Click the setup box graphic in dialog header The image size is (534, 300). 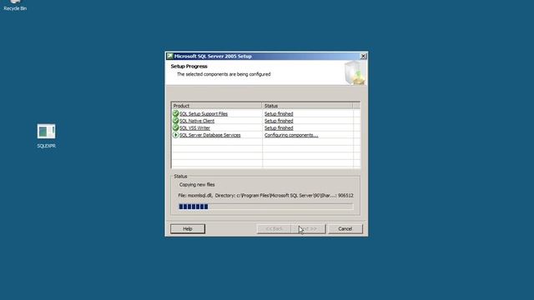pos(355,72)
